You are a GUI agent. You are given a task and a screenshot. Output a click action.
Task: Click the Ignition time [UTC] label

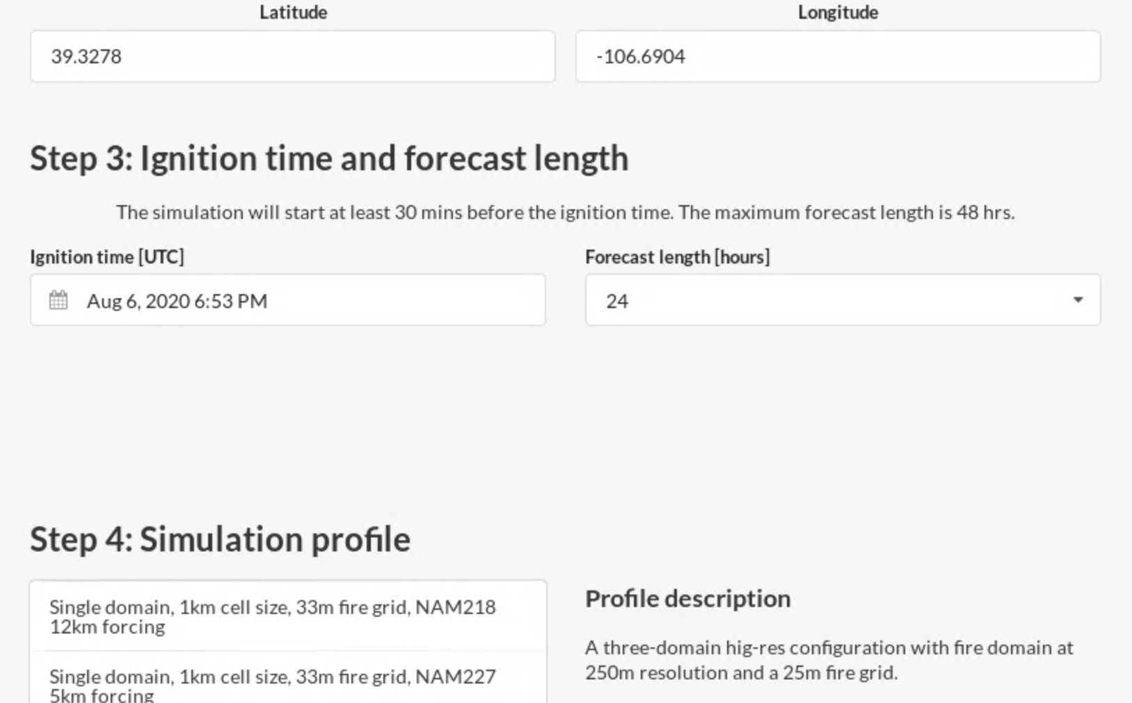[107, 257]
